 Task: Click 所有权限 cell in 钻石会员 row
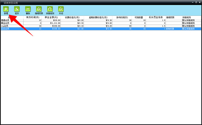coord(174,29)
